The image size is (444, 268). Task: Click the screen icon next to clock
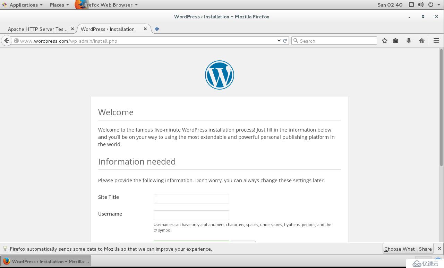(x=411, y=5)
